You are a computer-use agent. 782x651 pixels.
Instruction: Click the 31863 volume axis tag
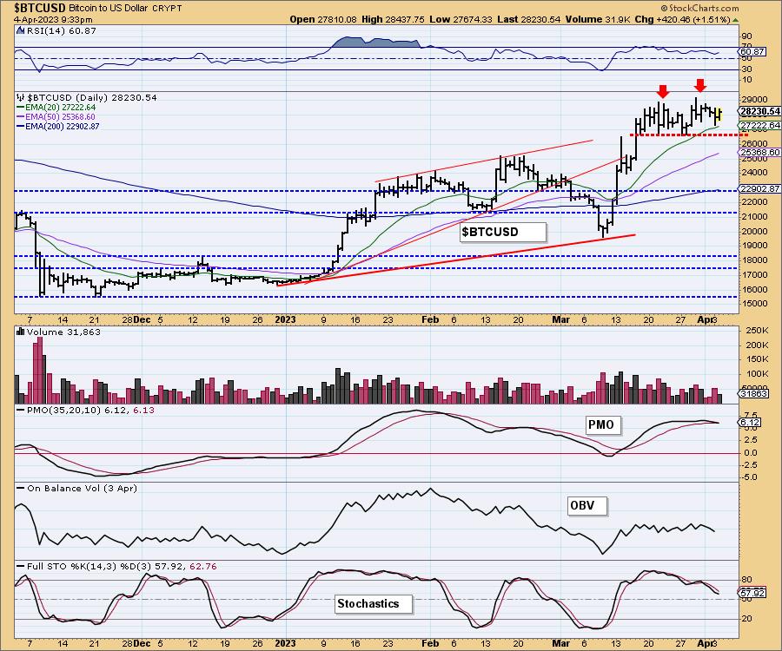[x=753, y=393]
